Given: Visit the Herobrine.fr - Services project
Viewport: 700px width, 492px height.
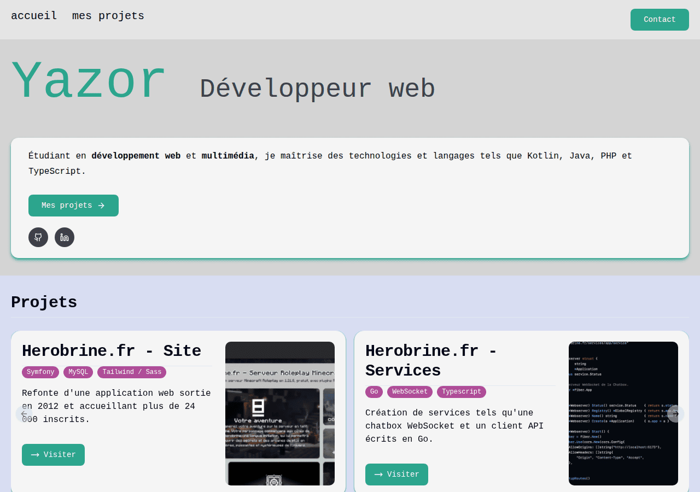Looking at the screenshot, I should click(x=396, y=475).
